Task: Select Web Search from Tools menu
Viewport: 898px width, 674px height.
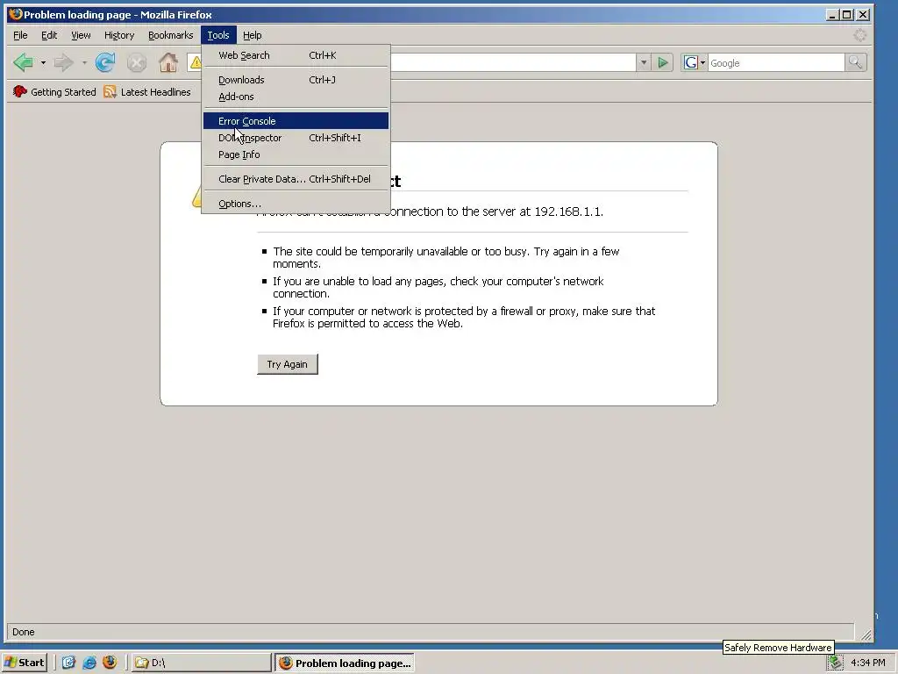Action: click(x=296, y=55)
